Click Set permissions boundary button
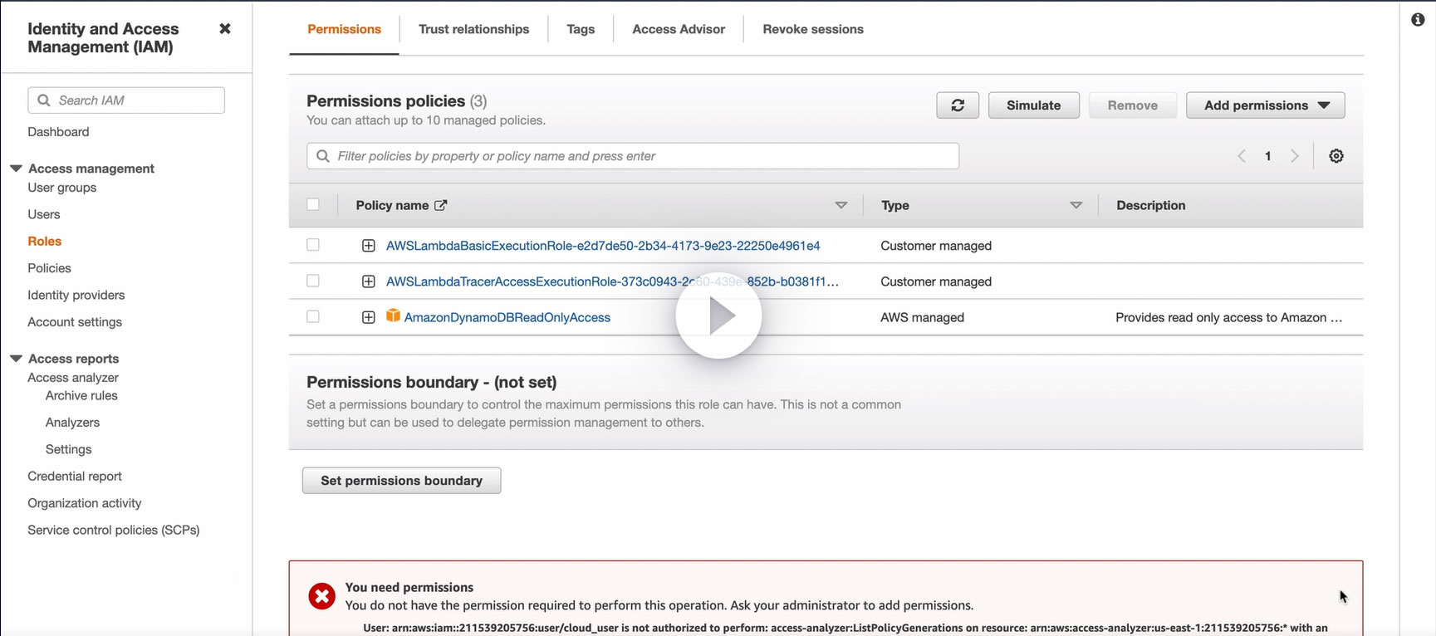Screen dimensions: 1436x636 [x=401, y=481]
